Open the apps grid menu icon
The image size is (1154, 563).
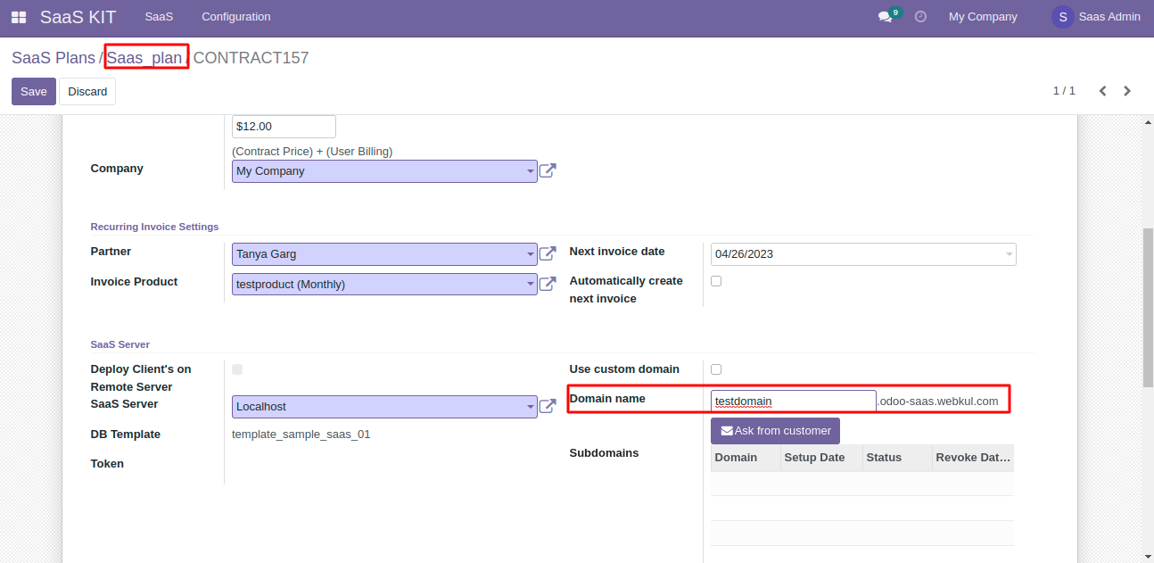19,17
